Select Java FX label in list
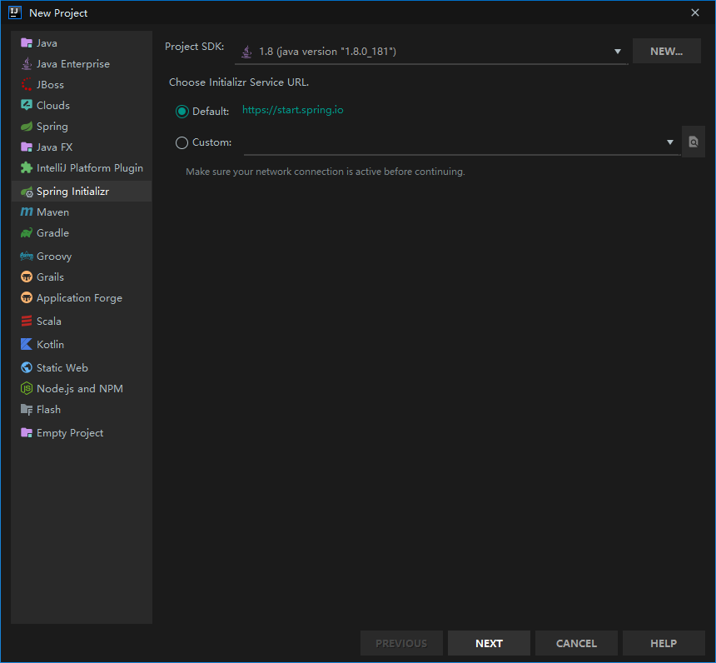This screenshot has height=663, width=716. point(54,147)
